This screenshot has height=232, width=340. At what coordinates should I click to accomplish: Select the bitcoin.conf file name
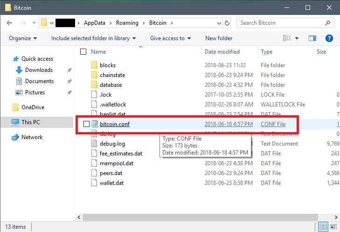[x=114, y=124]
